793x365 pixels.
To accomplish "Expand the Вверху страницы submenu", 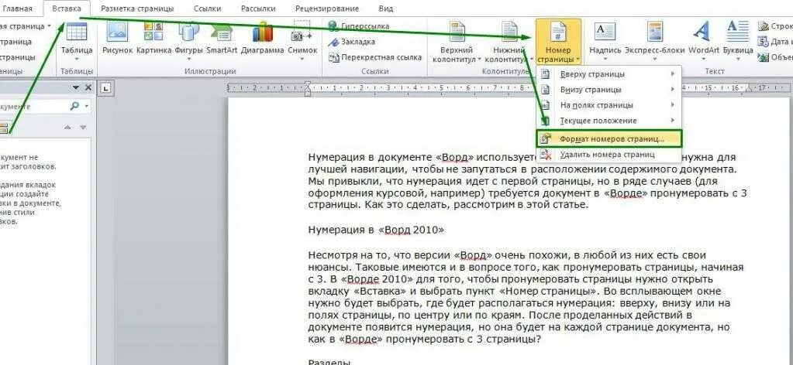I will tap(609, 74).
